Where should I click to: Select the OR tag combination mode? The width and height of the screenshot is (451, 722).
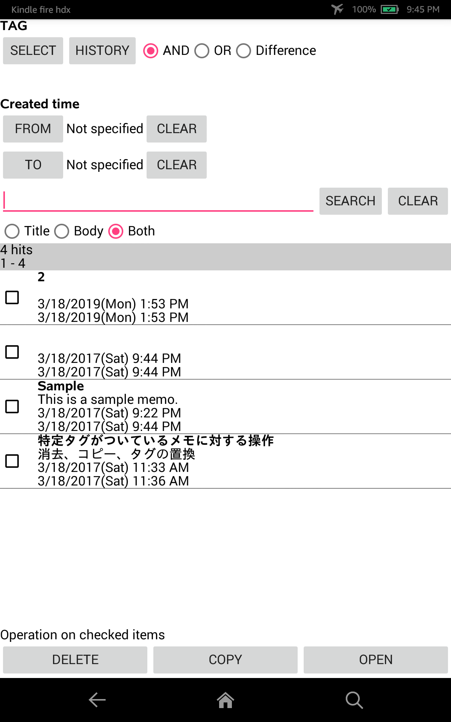click(202, 51)
